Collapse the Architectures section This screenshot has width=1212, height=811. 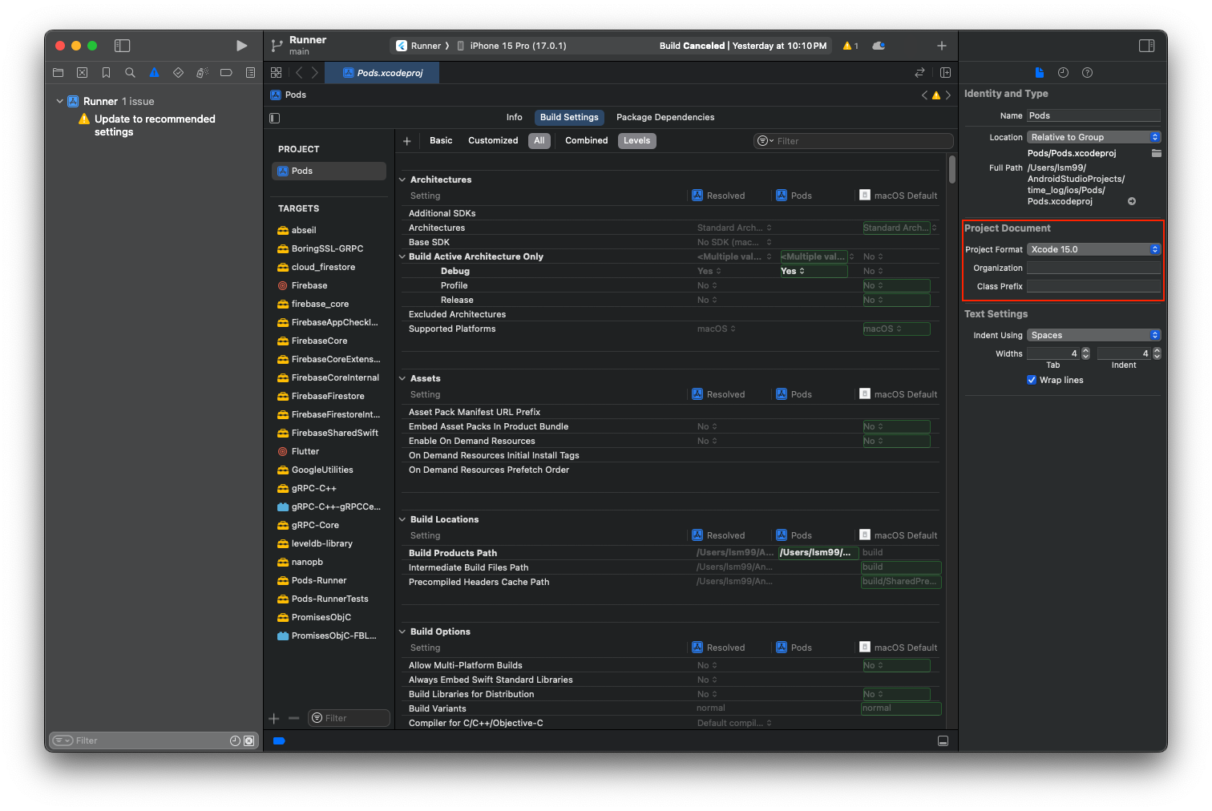click(402, 180)
